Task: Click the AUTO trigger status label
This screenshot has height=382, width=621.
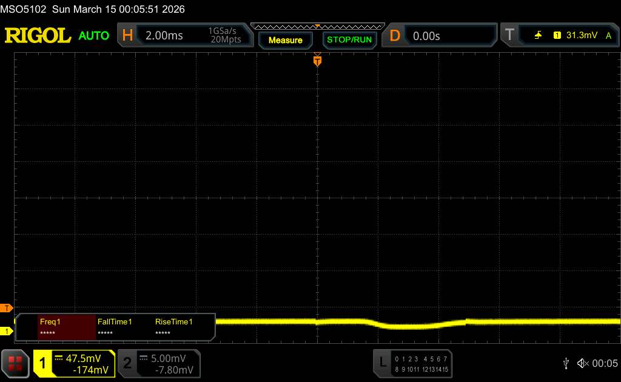Action: click(94, 36)
